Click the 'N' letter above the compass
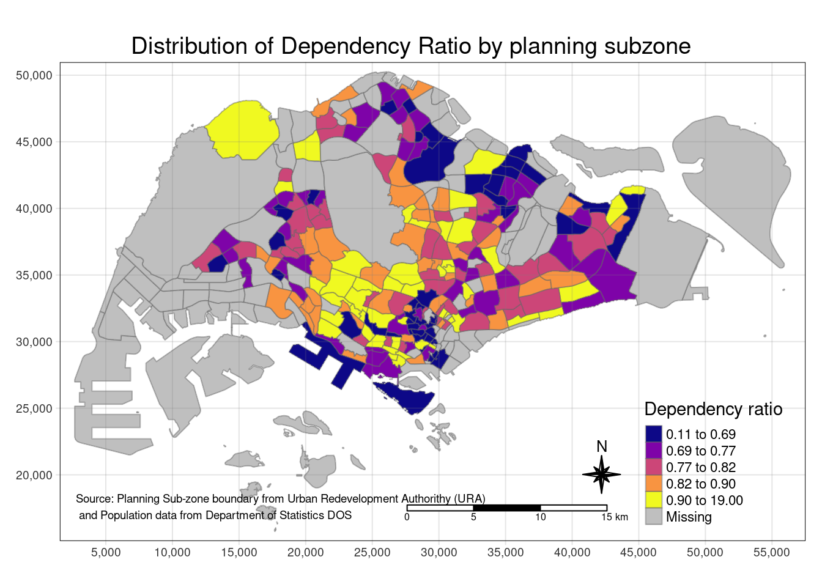Screen dimensions: 822x587 [601, 447]
